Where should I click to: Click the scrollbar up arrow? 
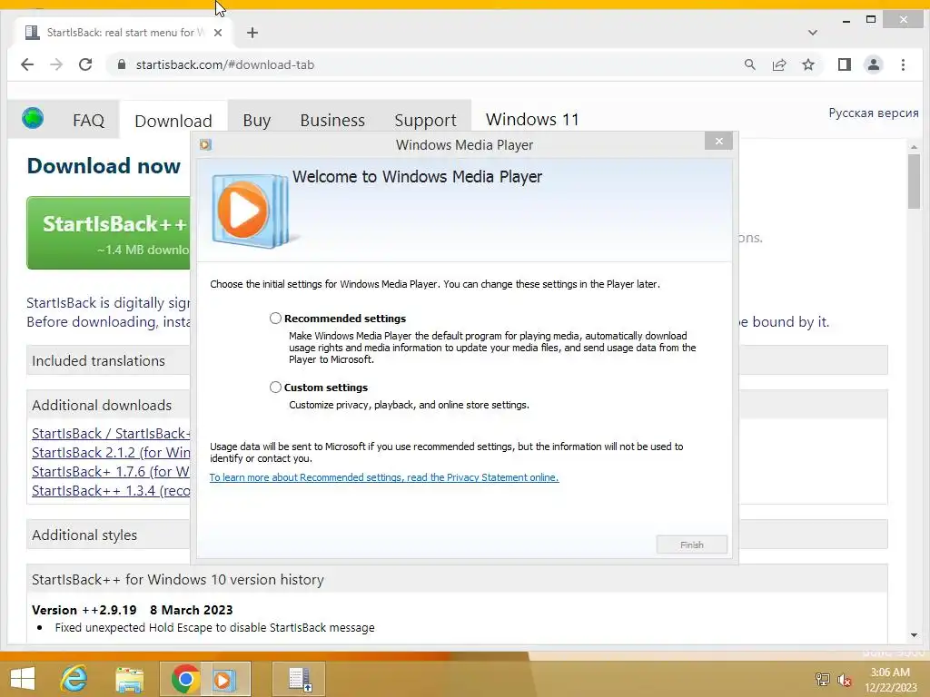coord(914,146)
